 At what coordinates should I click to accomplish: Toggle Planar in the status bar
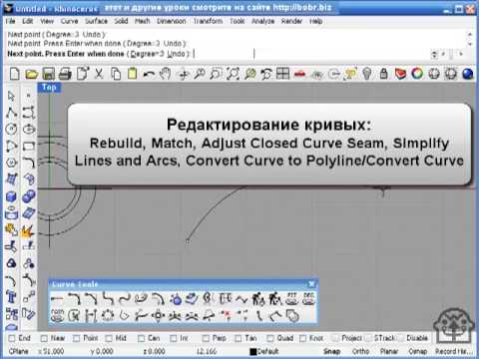(x=389, y=351)
